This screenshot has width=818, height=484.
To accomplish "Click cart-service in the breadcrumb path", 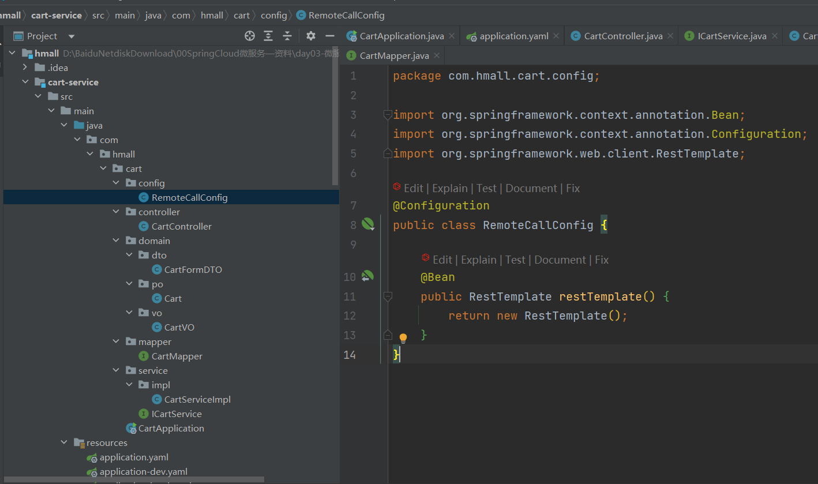I will pyautogui.click(x=57, y=16).
